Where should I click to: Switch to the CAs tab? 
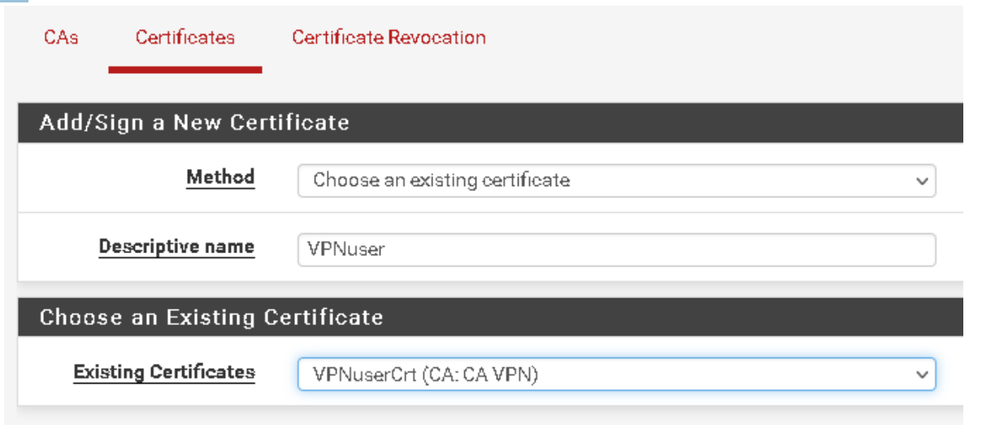[61, 37]
